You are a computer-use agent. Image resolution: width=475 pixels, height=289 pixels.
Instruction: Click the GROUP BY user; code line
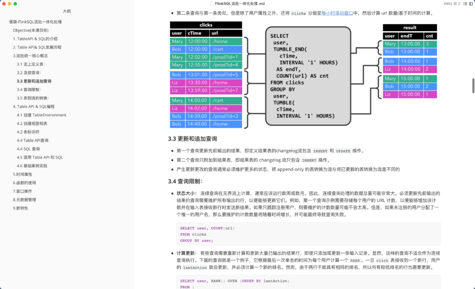click(197, 241)
